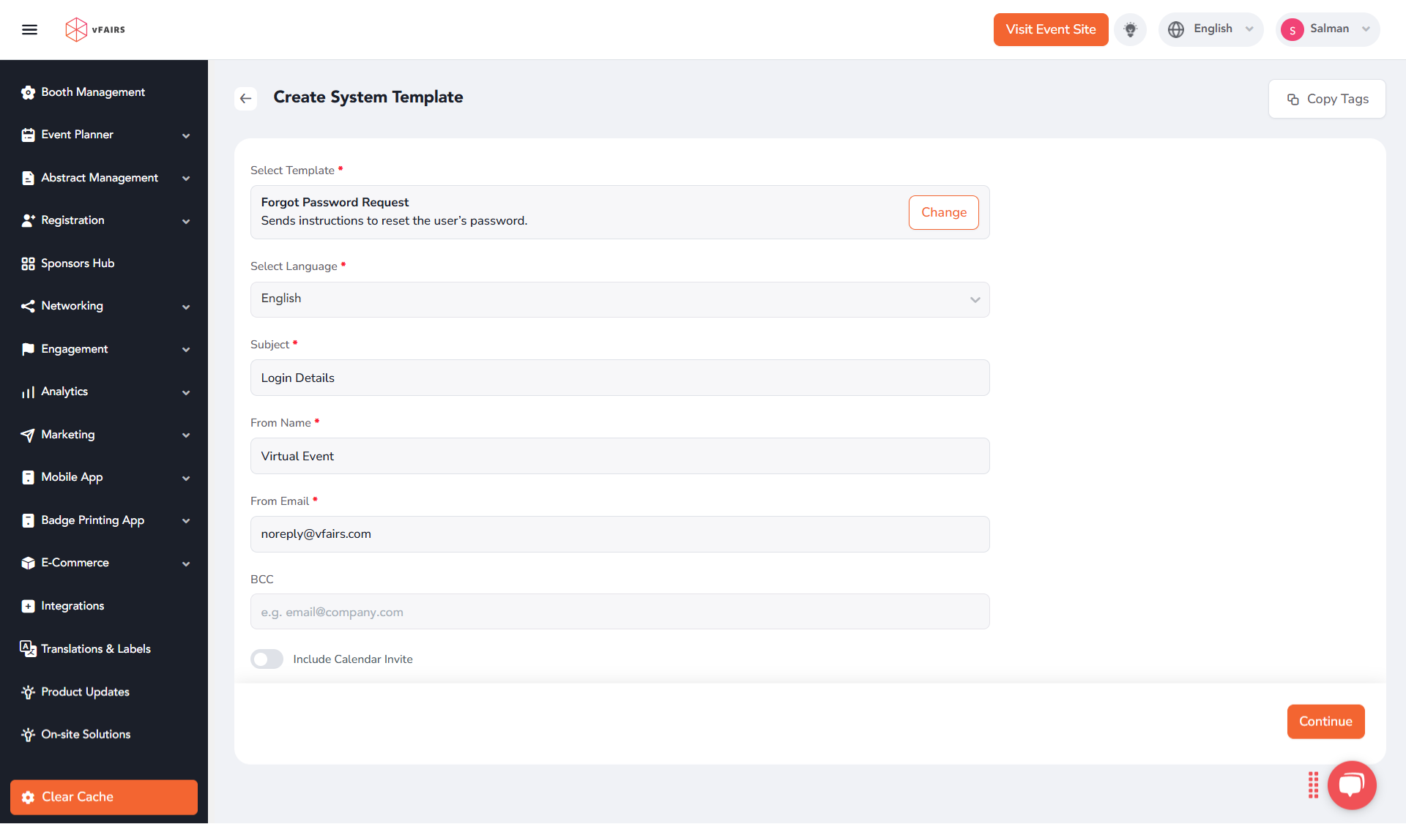
Task: Open the hamburger sidebar menu
Action: [x=30, y=29]
